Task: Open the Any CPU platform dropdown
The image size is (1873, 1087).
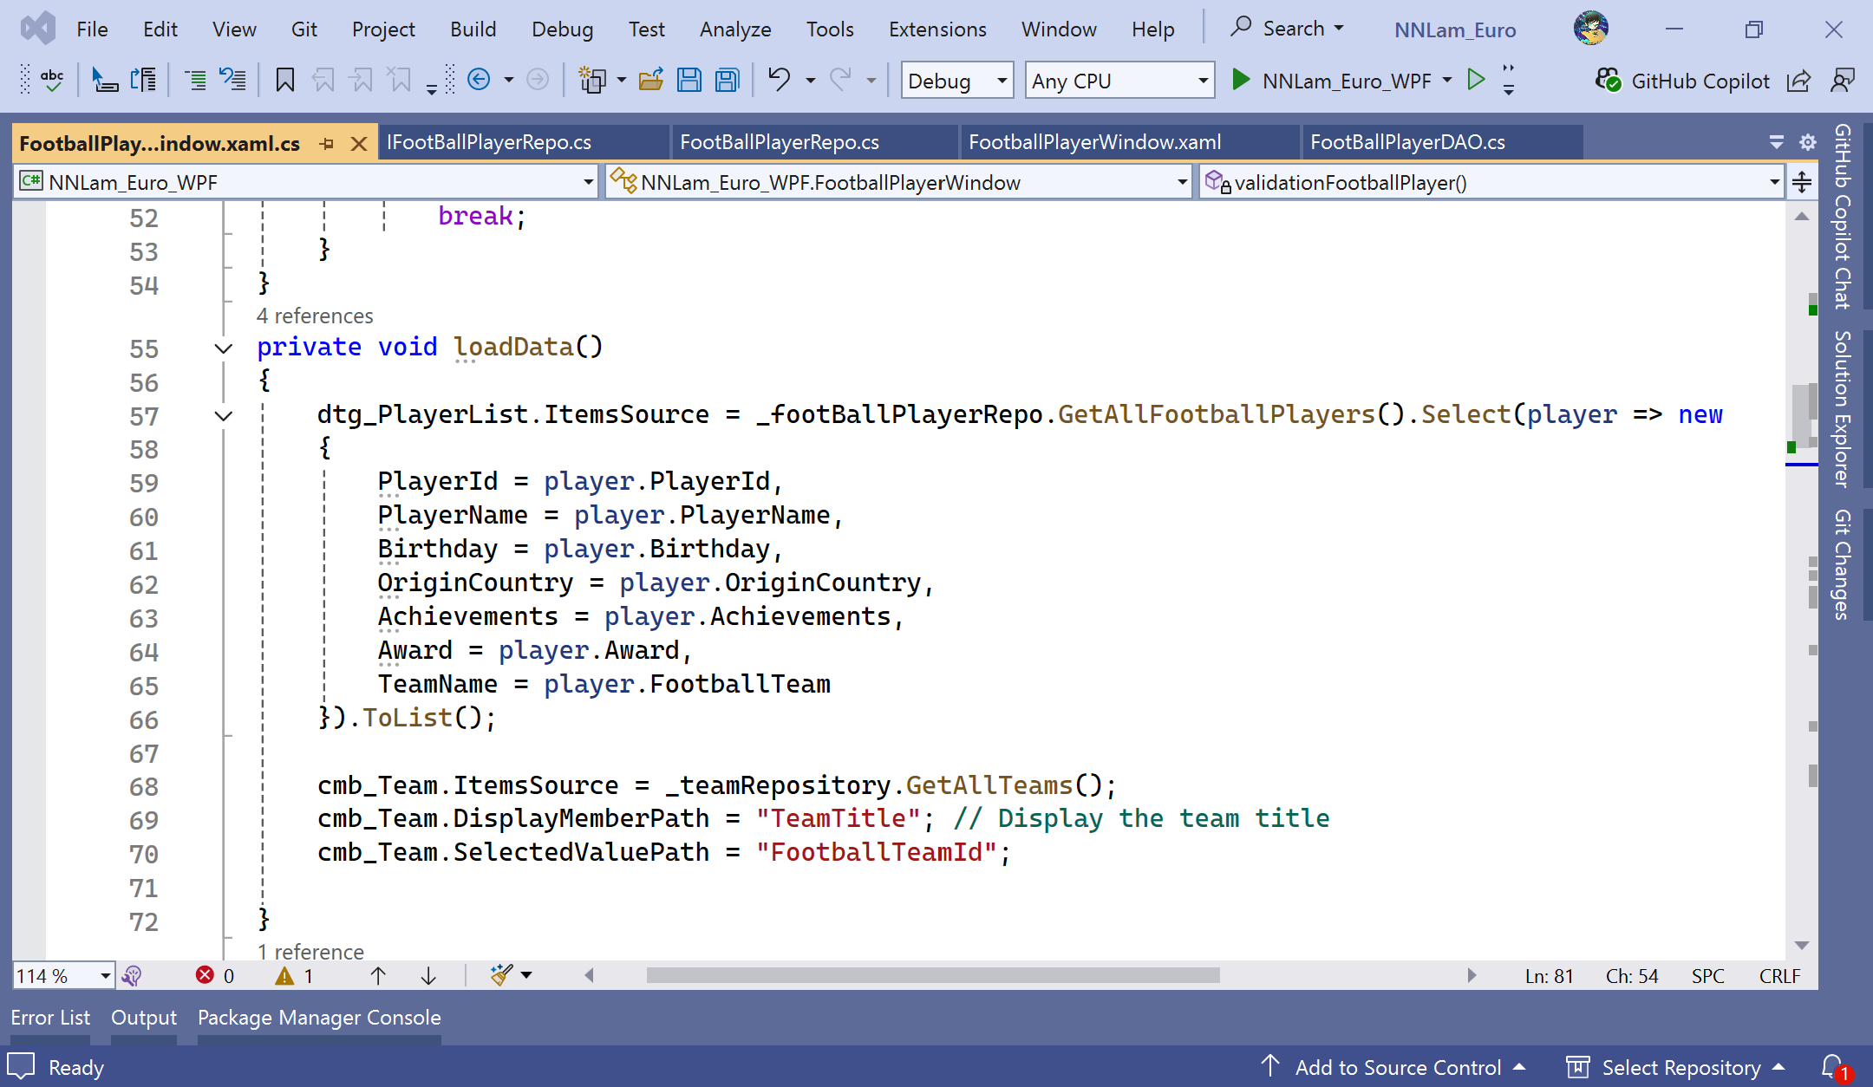Action: 1119,81
